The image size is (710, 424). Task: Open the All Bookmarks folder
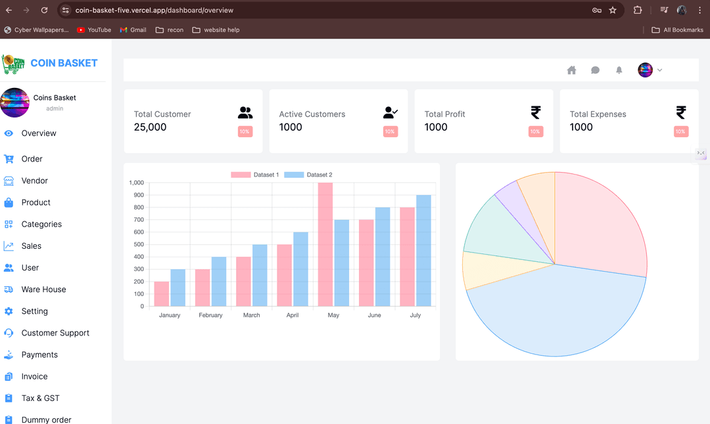pyautogui.click(x=677, y=30)
